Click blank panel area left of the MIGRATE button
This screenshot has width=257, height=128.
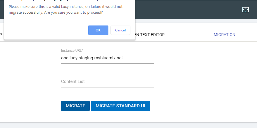point(29,106)
